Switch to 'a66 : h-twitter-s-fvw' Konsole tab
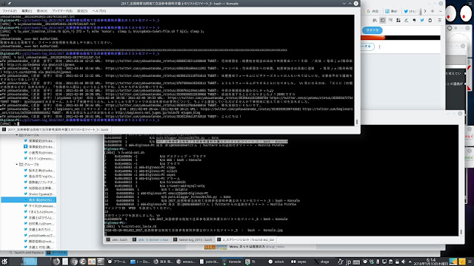Screen dimensions: 474x266 coord(150,239)
